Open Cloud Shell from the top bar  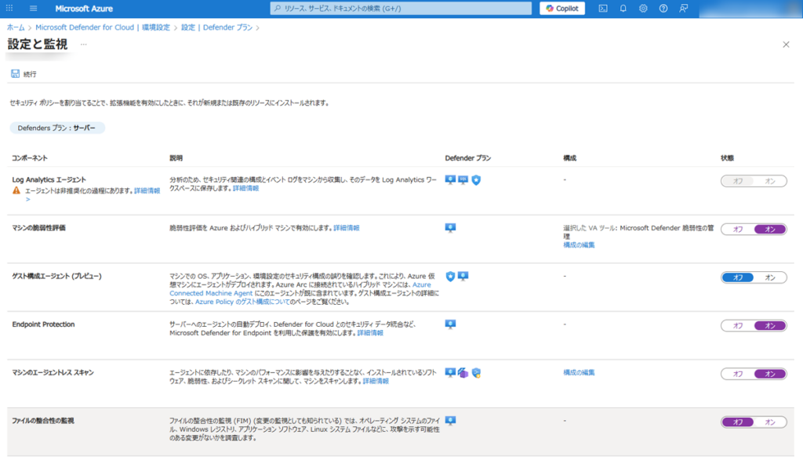603,9
